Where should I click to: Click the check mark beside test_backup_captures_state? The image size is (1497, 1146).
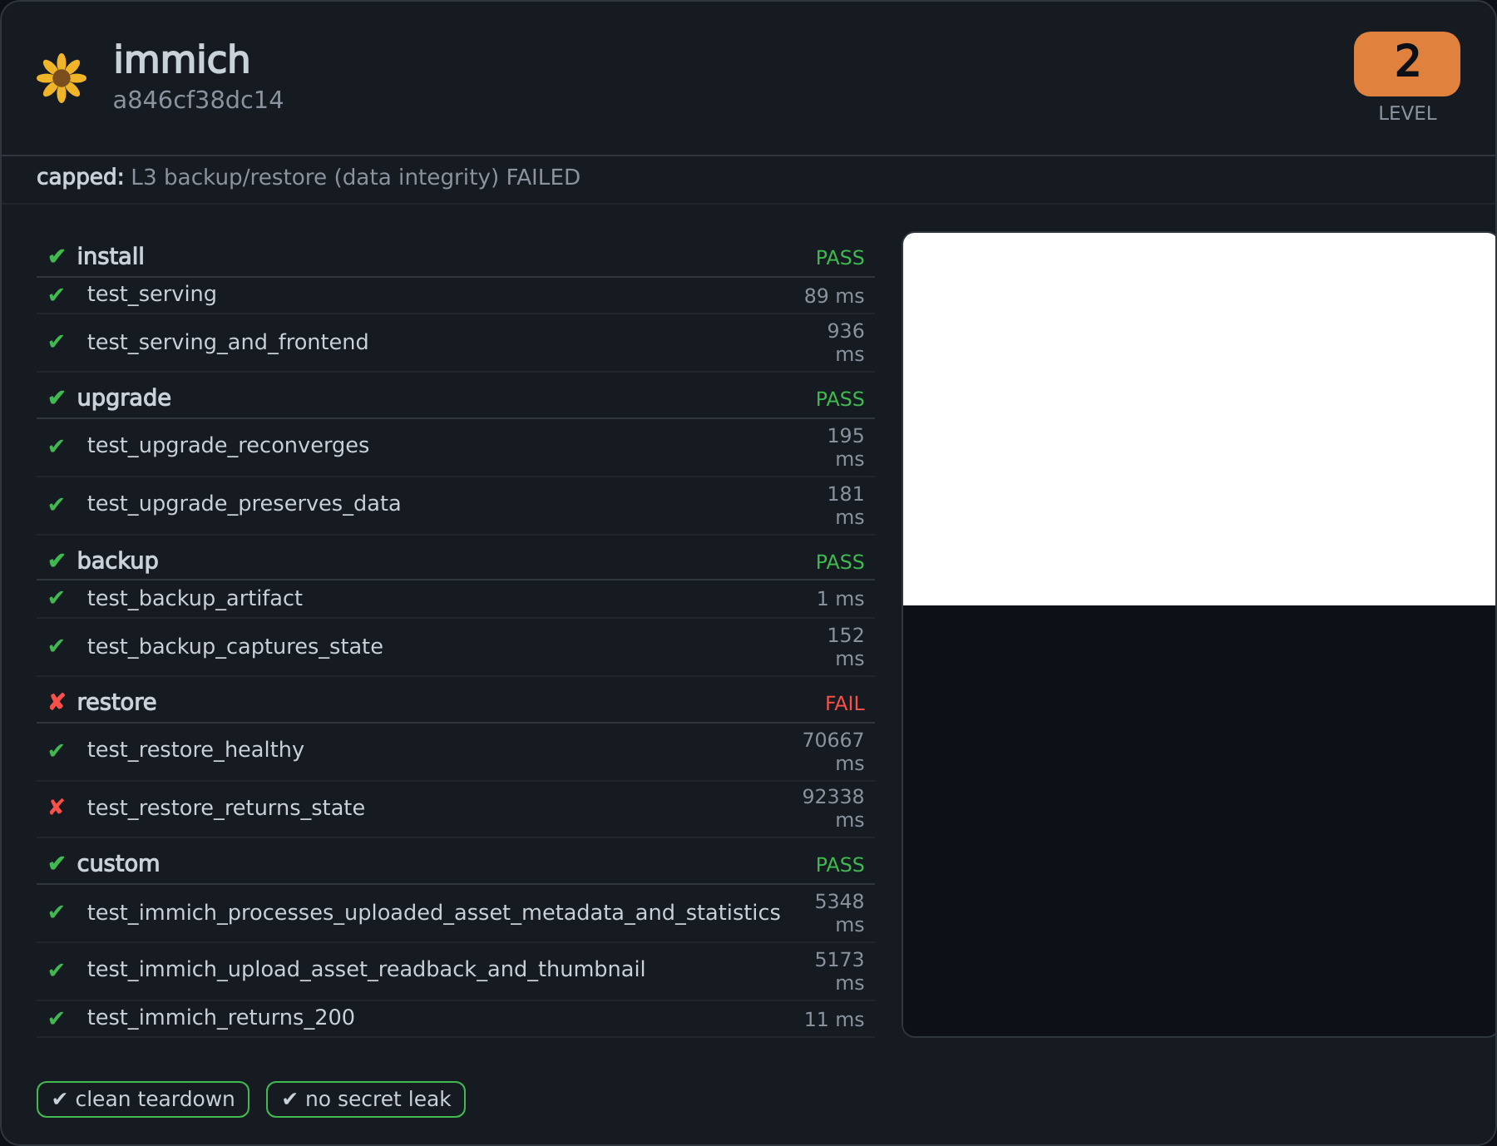click(57, 646)
